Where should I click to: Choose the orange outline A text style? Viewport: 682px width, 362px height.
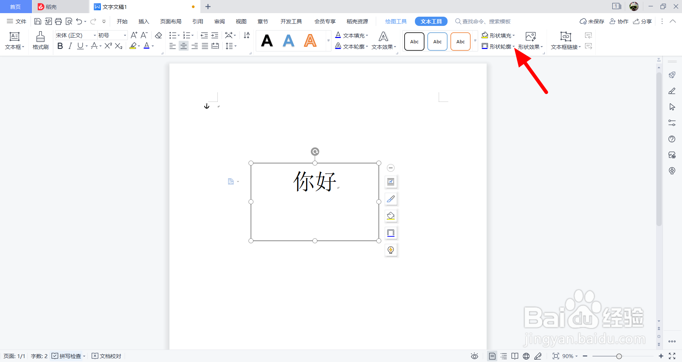click(310, 41)
